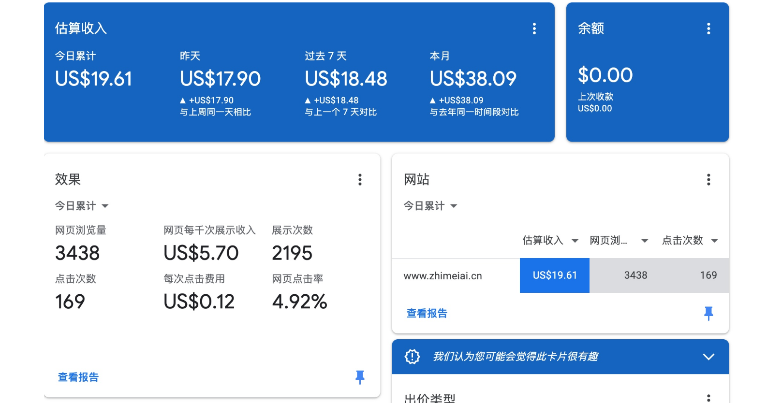Open the 估算收入 column dropdown
Viewport: 767px width, 403px height.
(550, 240)
